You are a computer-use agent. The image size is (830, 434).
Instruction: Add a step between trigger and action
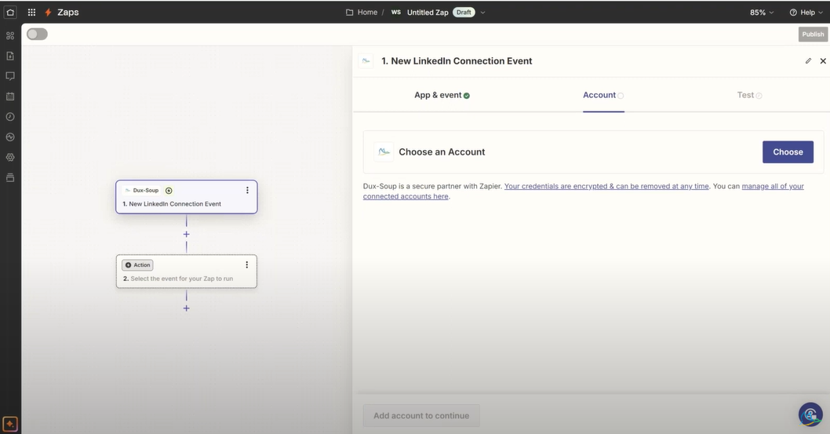[187, 234]
